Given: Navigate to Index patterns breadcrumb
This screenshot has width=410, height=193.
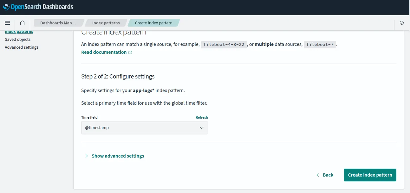Looking at the screenshot, I should [x=106, y=23].
